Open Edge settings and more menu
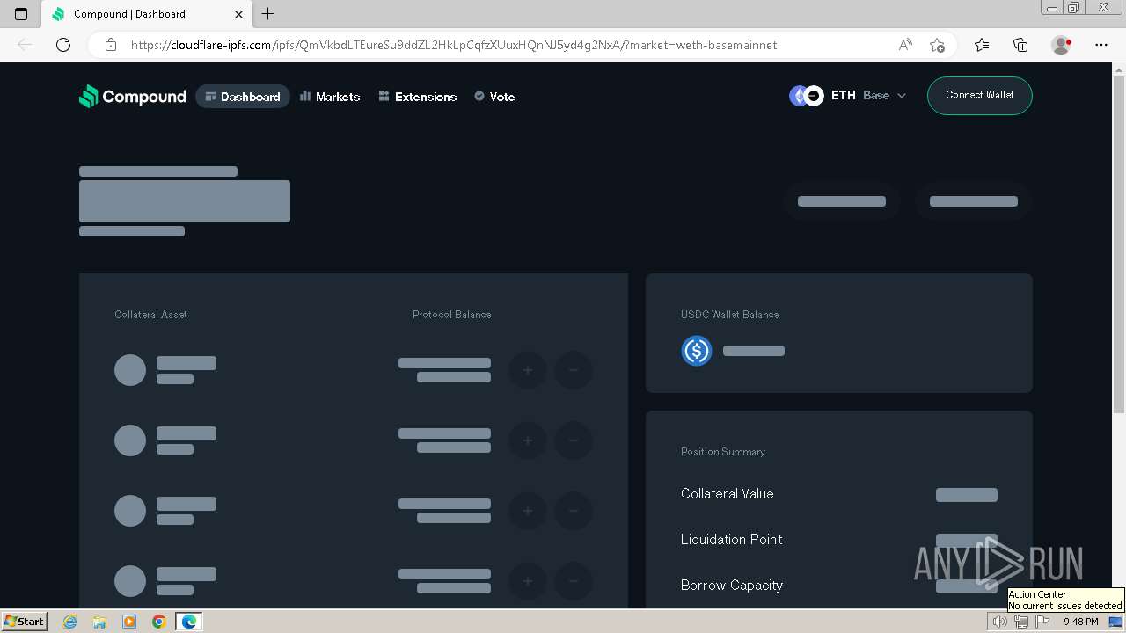Viewport: 1126px width, 633px height. pos(1100,45)
